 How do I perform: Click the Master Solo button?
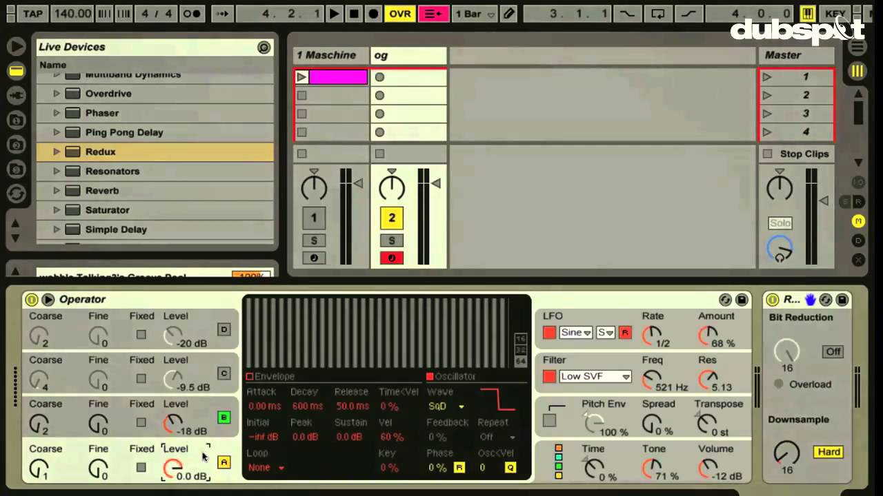coord(780,223)
